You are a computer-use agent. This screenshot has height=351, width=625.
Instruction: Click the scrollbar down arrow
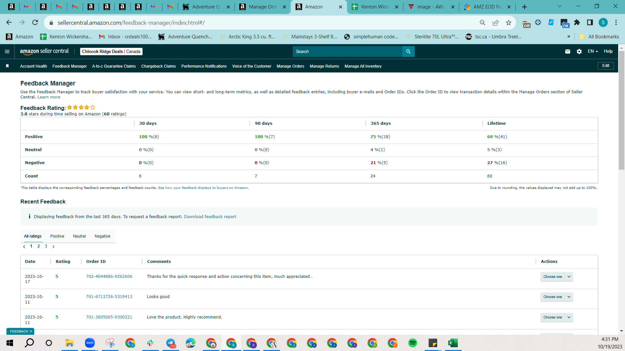tap(621, 331)
